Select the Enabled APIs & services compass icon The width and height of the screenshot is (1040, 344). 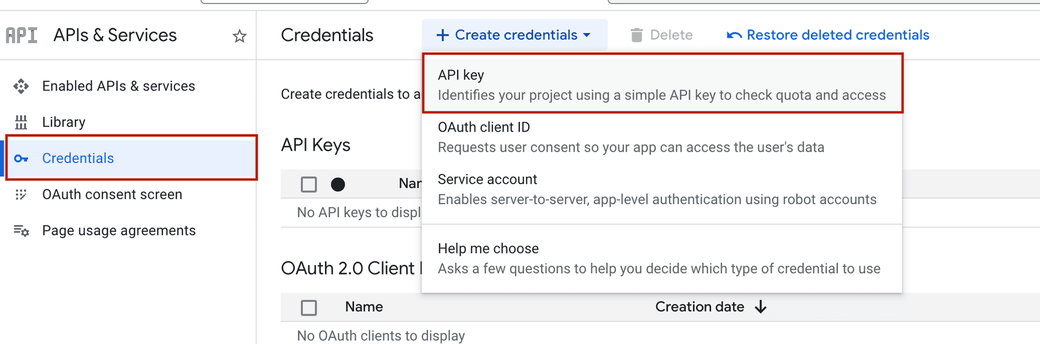21,86
